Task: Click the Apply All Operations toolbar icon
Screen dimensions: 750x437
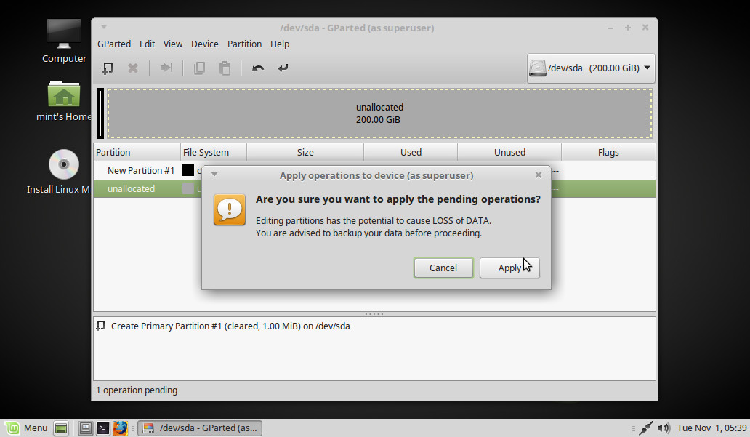Action: click(x=283, y=68)
